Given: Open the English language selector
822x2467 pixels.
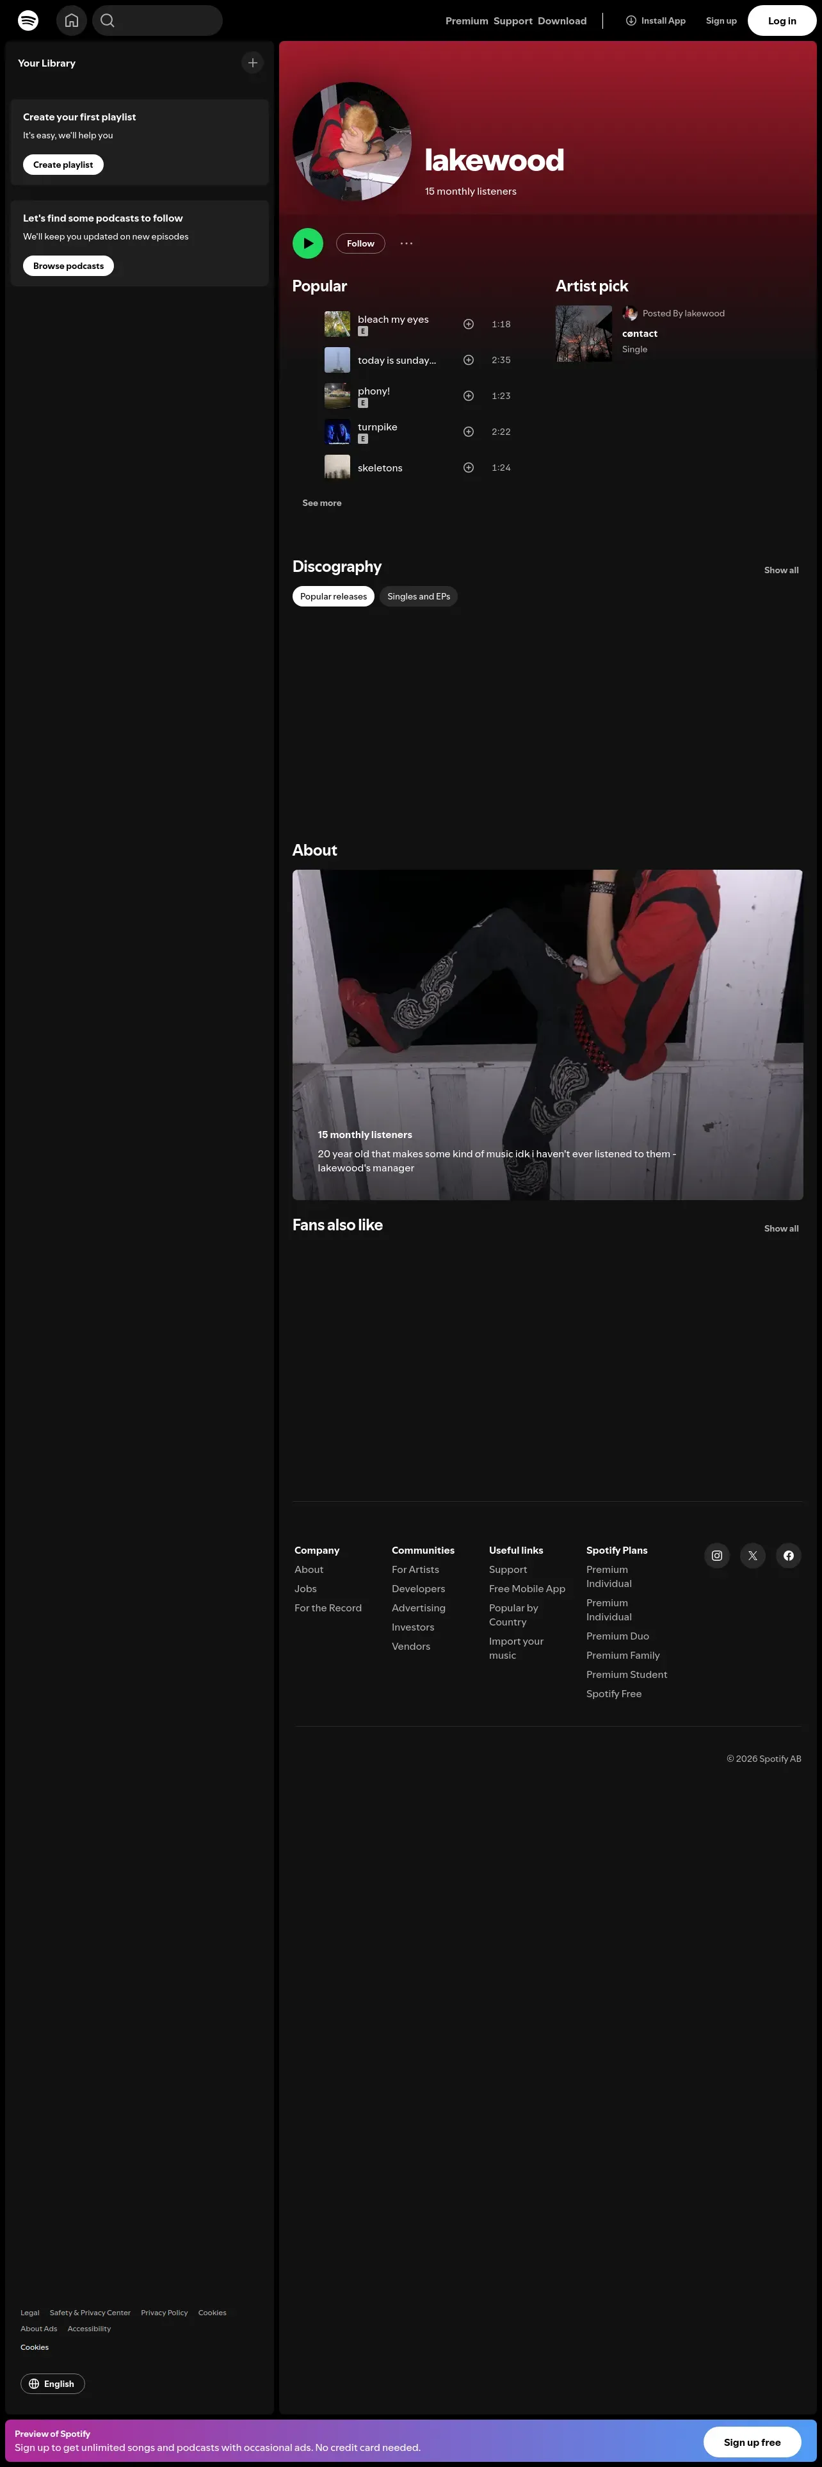Looking at the screenshot, I should (x=52, y=2384).
